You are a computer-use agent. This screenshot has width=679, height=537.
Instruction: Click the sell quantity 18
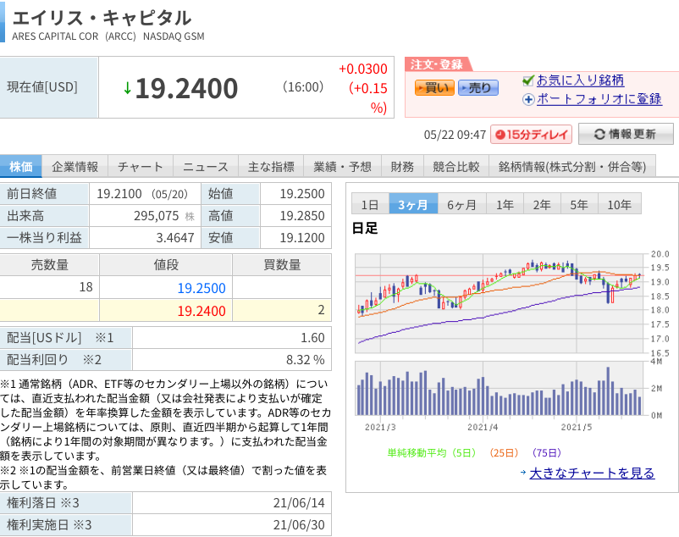86,287
